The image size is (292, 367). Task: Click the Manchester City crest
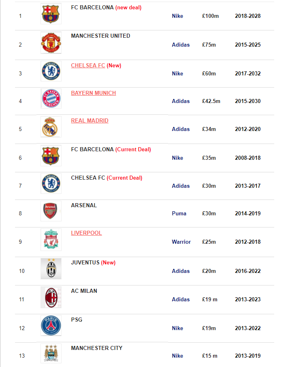tap(51, 354)
